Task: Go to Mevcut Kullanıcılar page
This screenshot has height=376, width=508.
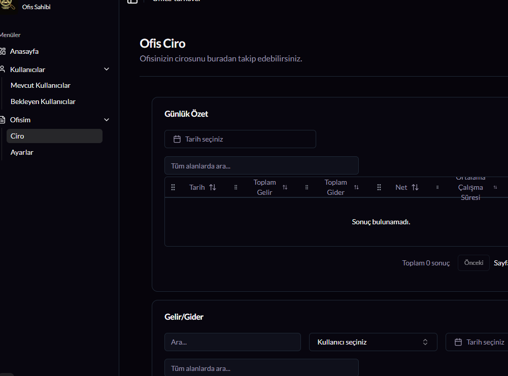Action: coord(41,85)
